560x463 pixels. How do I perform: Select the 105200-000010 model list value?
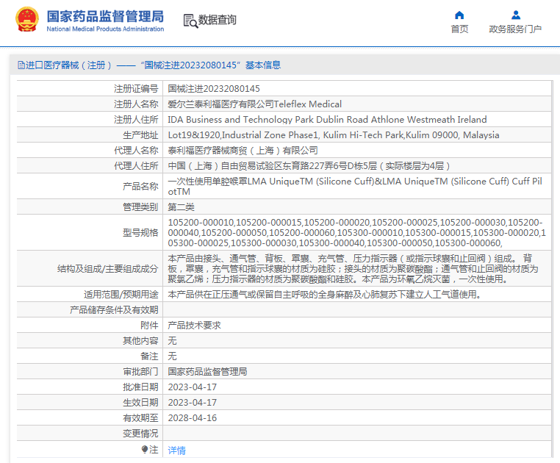click(356, 232)
